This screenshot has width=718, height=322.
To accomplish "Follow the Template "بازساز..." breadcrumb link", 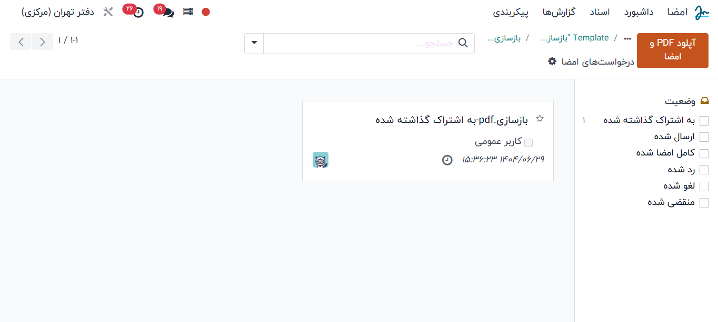I will coord(575,38).
